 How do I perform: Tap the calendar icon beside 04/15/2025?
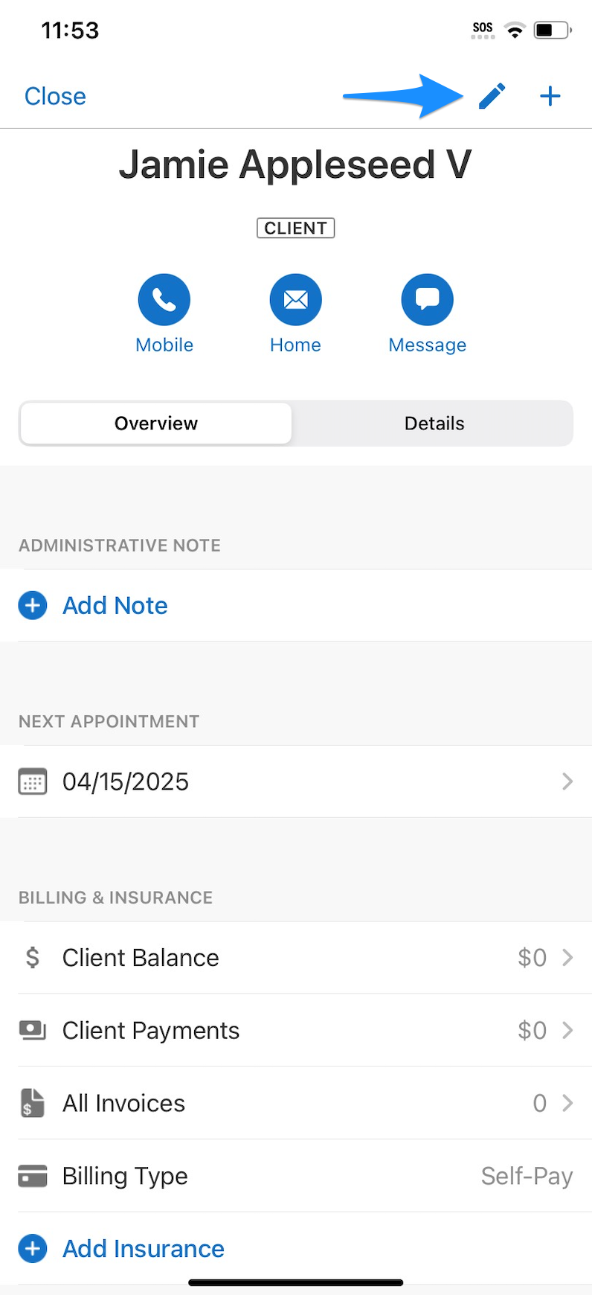(x=32, y=781)
